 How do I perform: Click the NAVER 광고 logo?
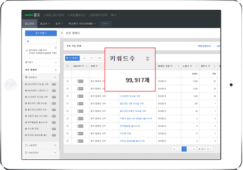[x=32, y=15]
